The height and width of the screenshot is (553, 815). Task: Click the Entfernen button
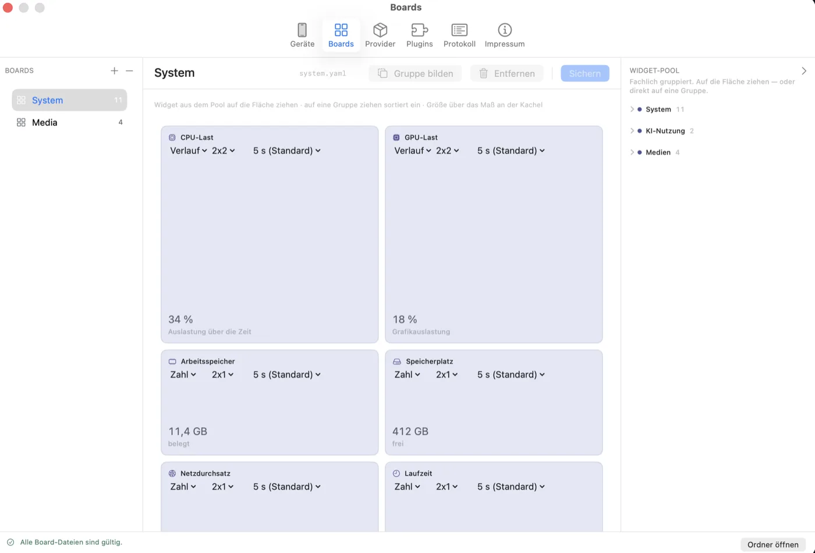[x=506, y=73]
